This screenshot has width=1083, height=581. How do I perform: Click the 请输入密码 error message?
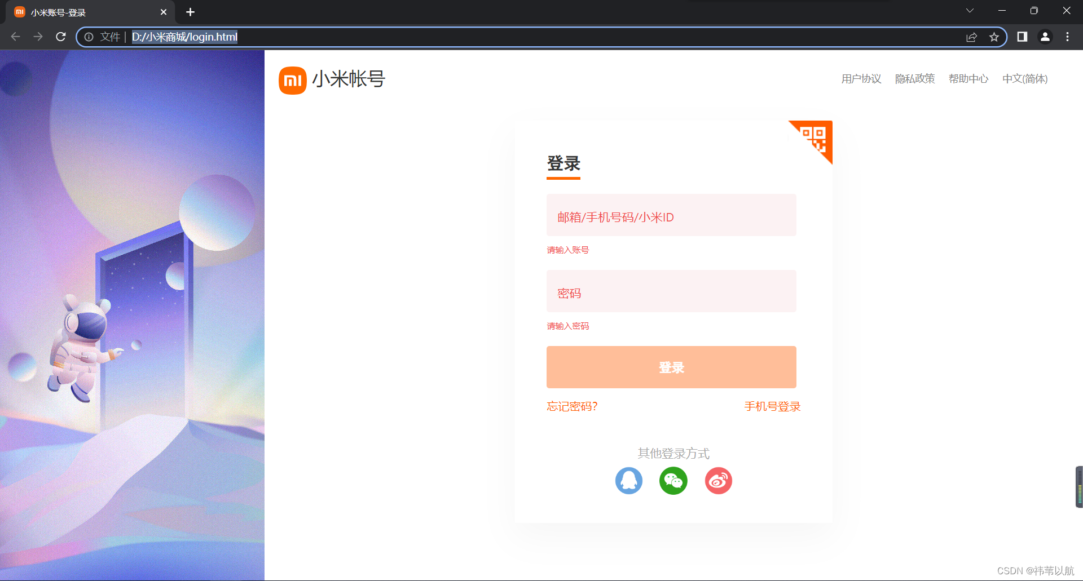[567, 326]
